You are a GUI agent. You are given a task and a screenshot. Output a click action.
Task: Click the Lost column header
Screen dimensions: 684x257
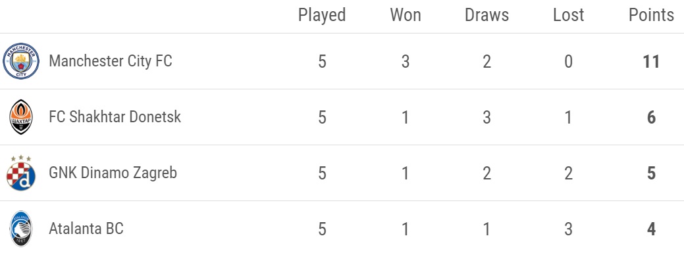(x=568, y=15)
